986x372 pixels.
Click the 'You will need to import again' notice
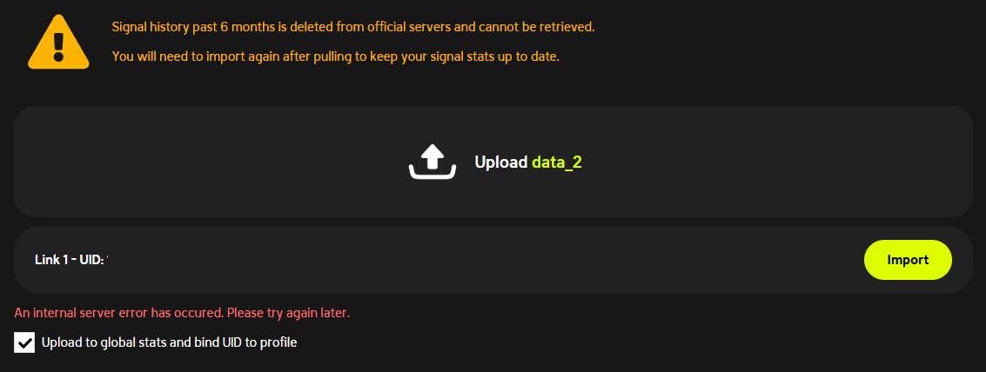click(x=336, y=56)
